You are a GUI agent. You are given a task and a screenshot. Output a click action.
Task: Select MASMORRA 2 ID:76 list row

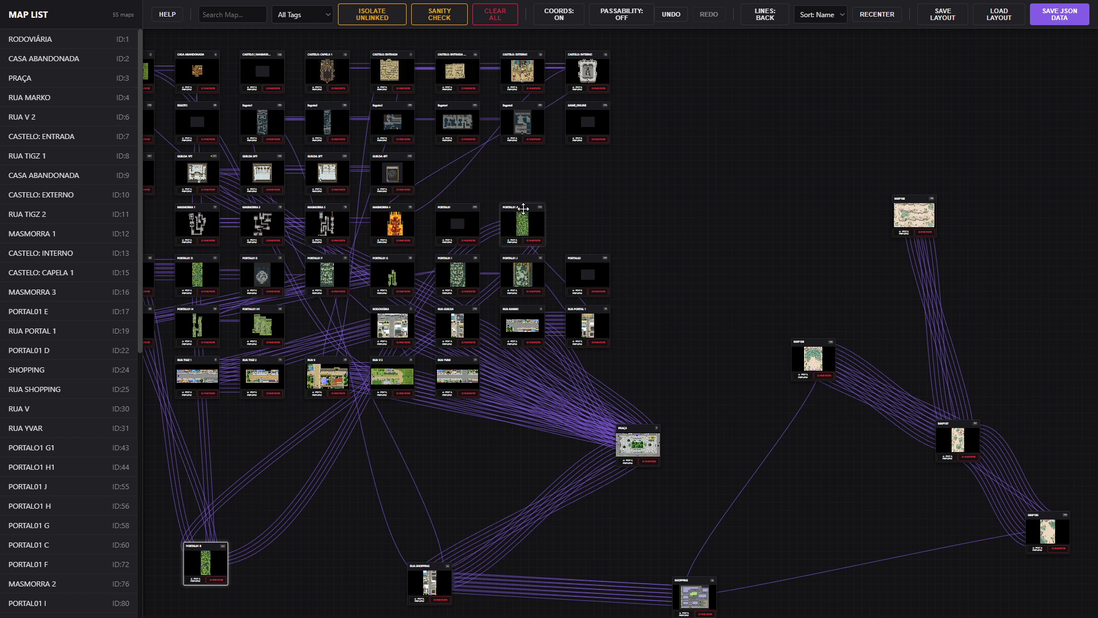[69, 584]
